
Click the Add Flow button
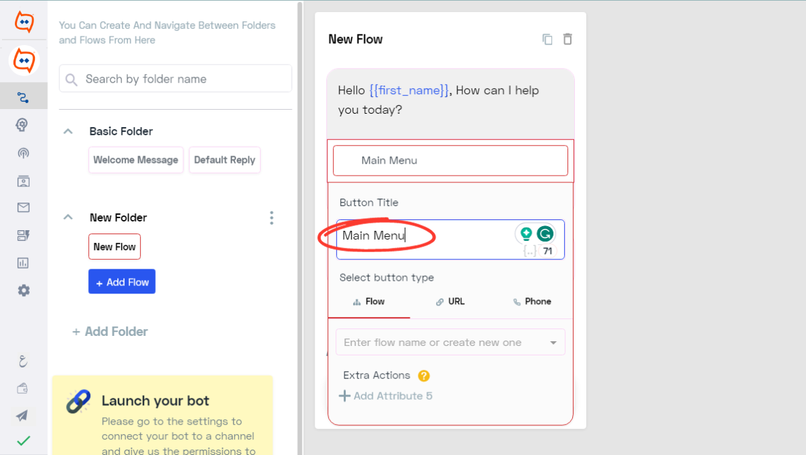pyautogui.click(x=122, y=282)
